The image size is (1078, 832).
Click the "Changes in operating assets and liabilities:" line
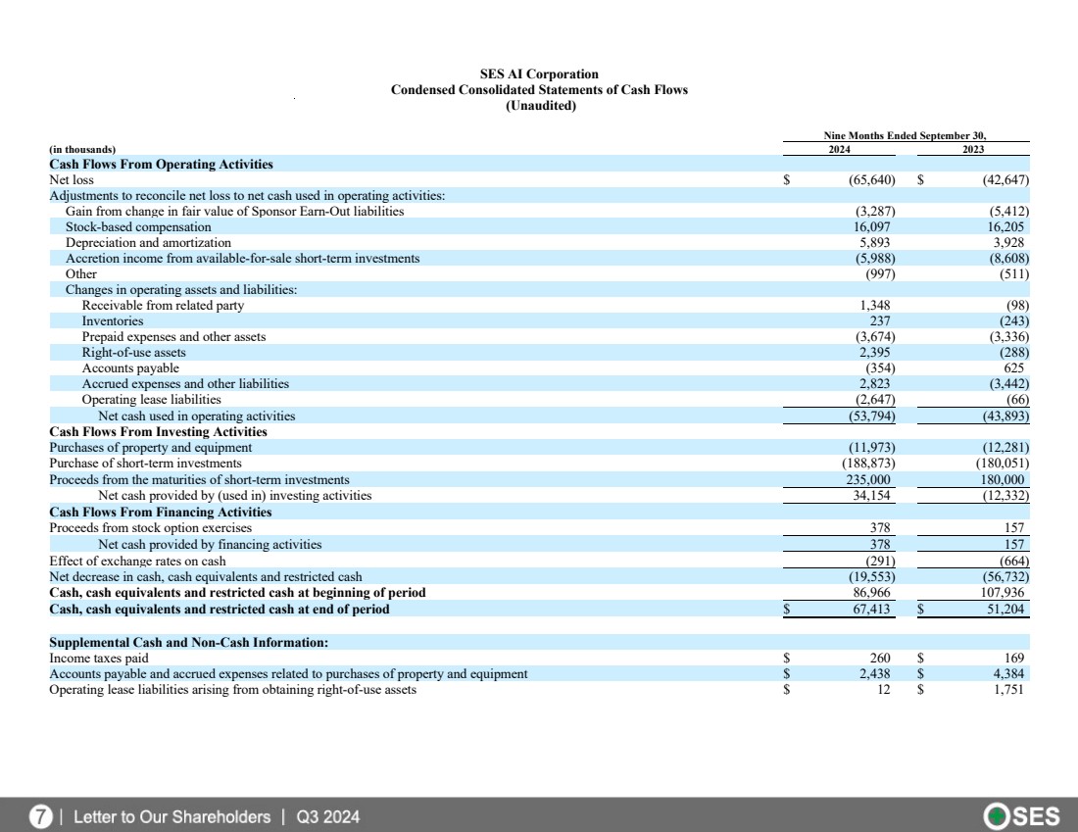coord(181,290)
